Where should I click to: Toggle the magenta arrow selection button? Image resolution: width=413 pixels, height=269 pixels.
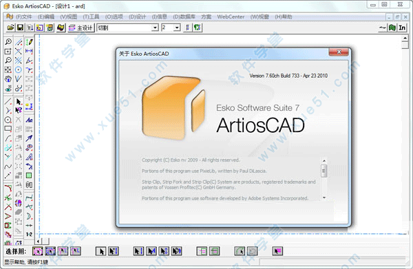pos(277,251)
